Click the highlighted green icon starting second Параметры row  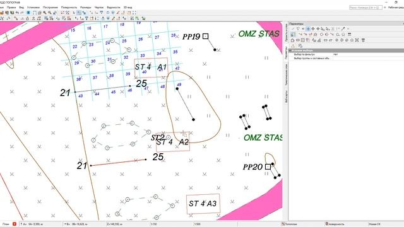point(293,34)
